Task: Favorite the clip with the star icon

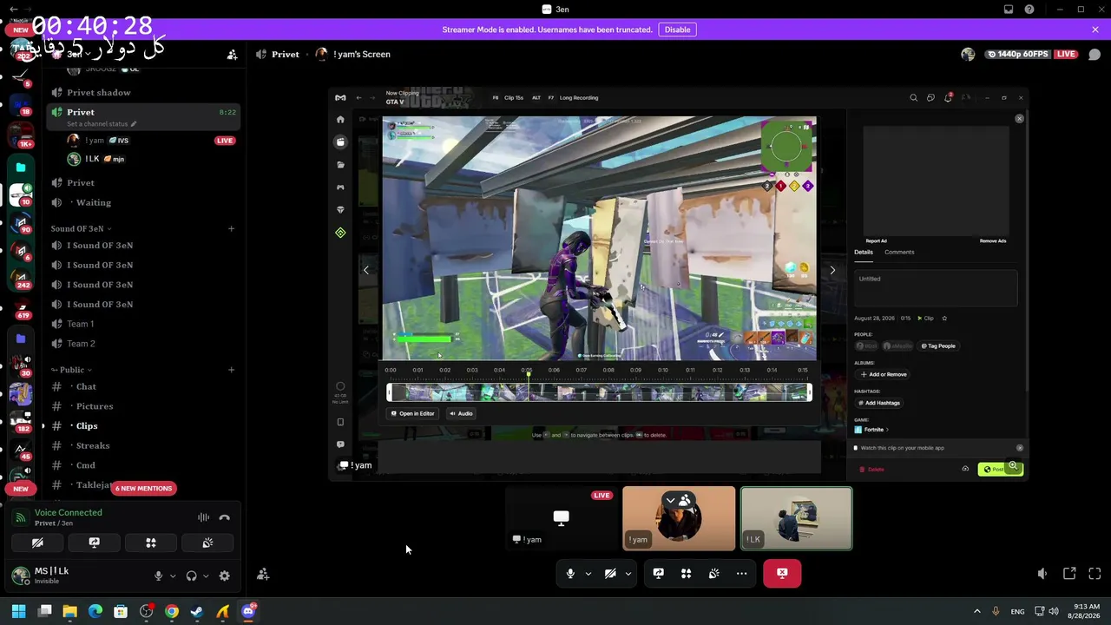Action: point(944,319)
